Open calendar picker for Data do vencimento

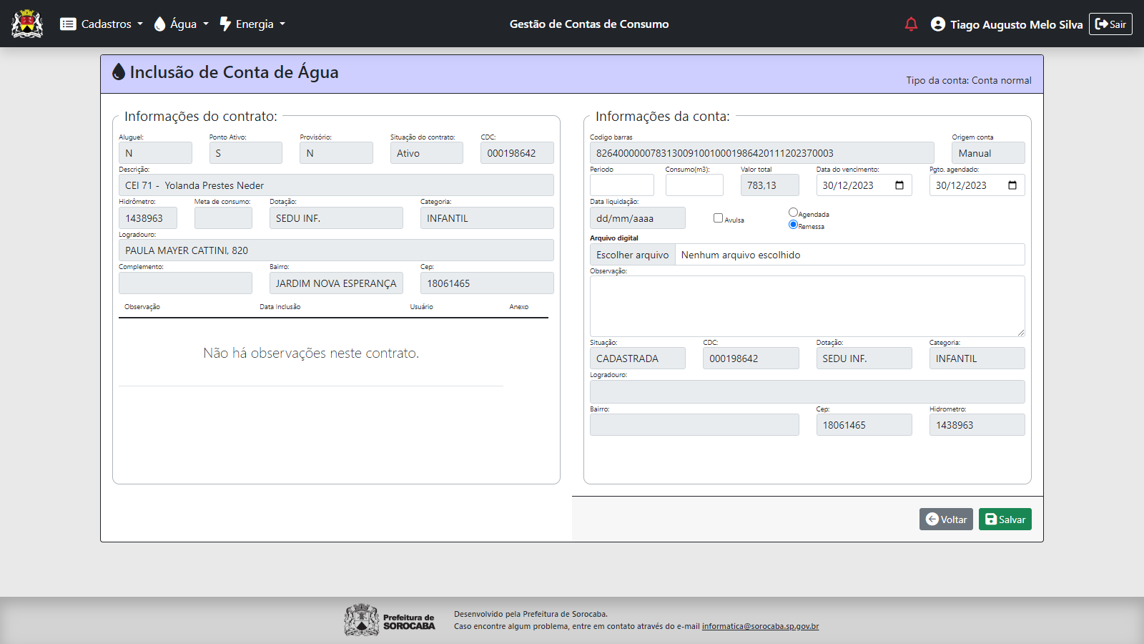pyautogui.click(x=899, y=185)
